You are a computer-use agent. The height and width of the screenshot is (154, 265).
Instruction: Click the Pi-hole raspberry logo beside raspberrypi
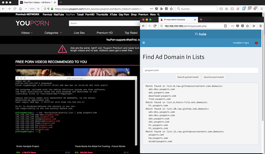pyautogui.click(x=257, y=42)
